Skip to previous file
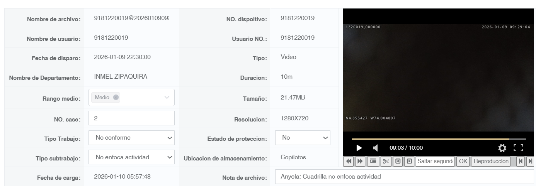Image resolution: width=536 pixels, height=189 pixels. pos(521,161)
